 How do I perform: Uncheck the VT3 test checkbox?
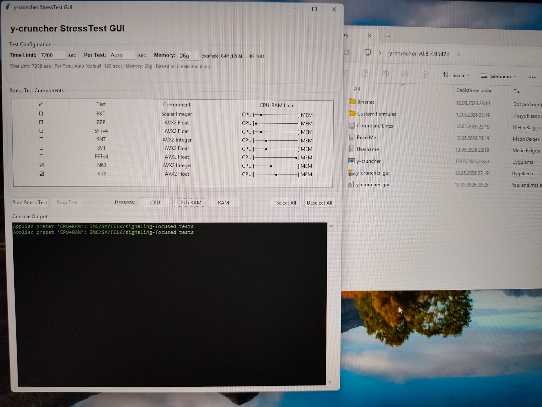coord(42,174)
